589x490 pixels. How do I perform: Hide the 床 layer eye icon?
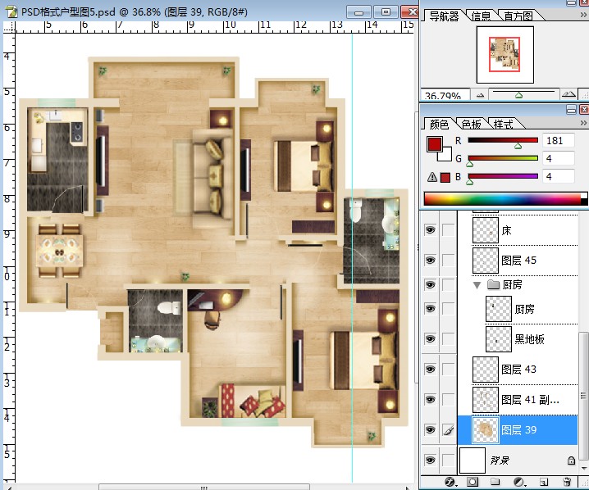tap(430, 229)
